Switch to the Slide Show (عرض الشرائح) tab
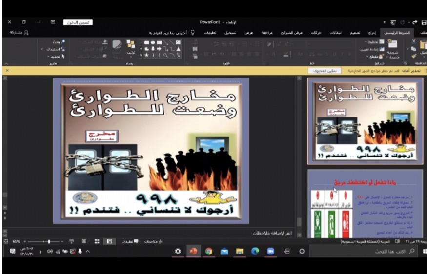This screenshot has height=274, width=427. (292, 33)
